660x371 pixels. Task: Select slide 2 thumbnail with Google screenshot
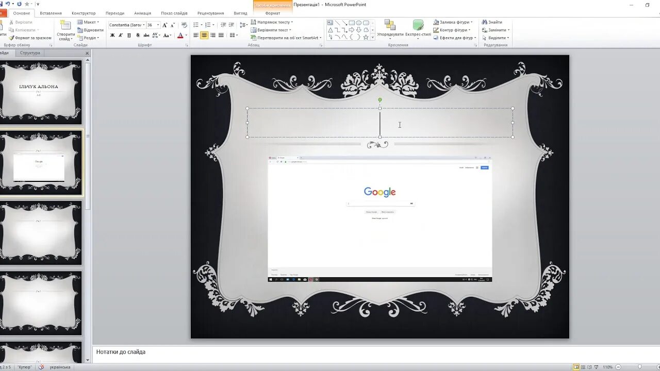tap(41, 162)
